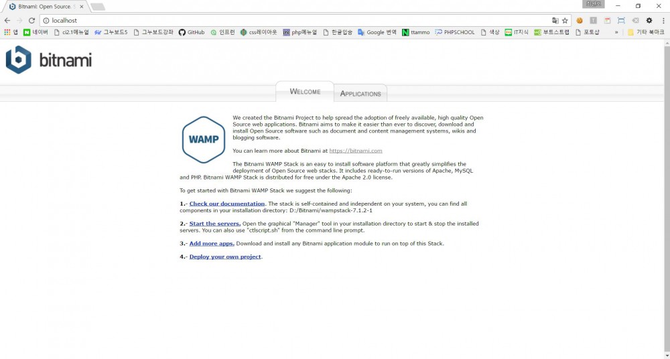Select the Bitnami browser tab

[46, 7]
